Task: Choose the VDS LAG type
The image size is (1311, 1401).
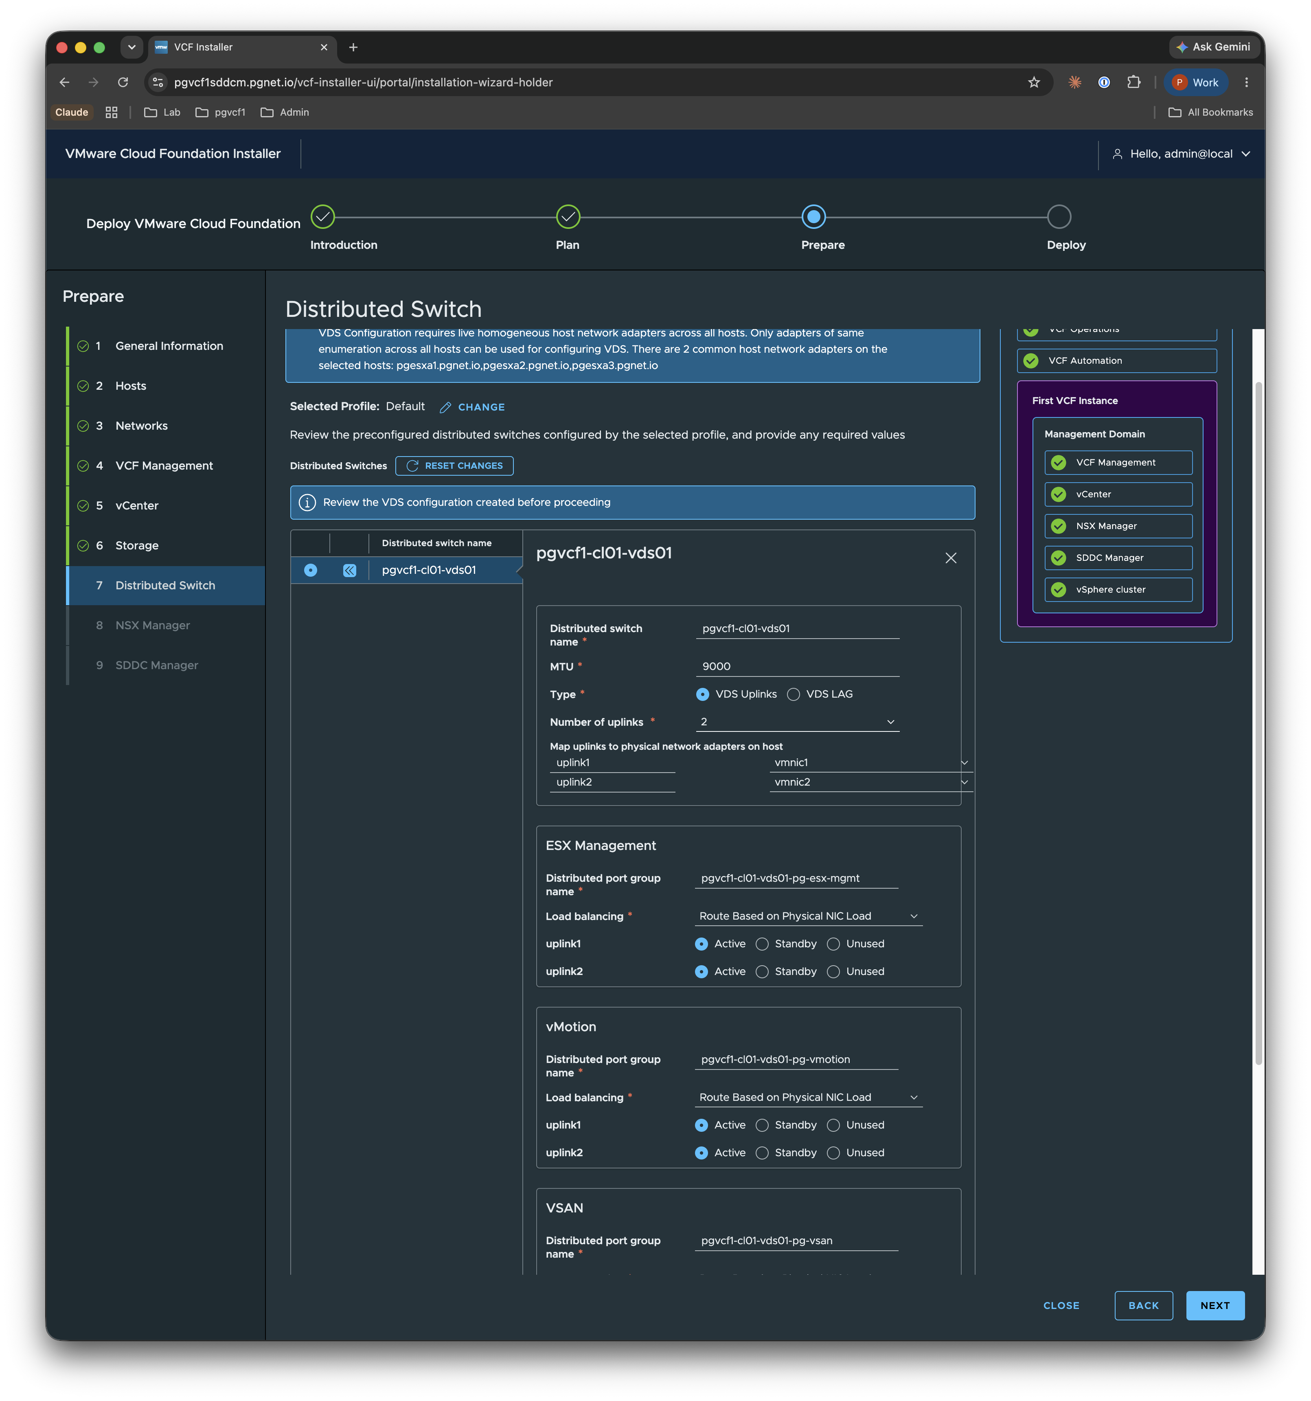Action: pos(793,694)
